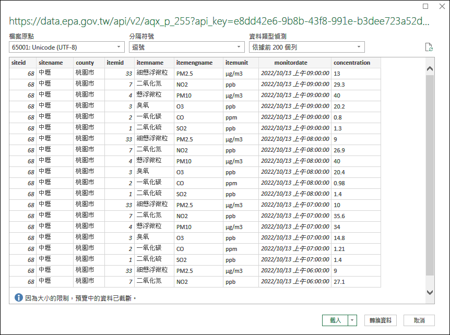Click concentration value 20.4
Viewport: 450px width, 335px height.
pos(339,172)
